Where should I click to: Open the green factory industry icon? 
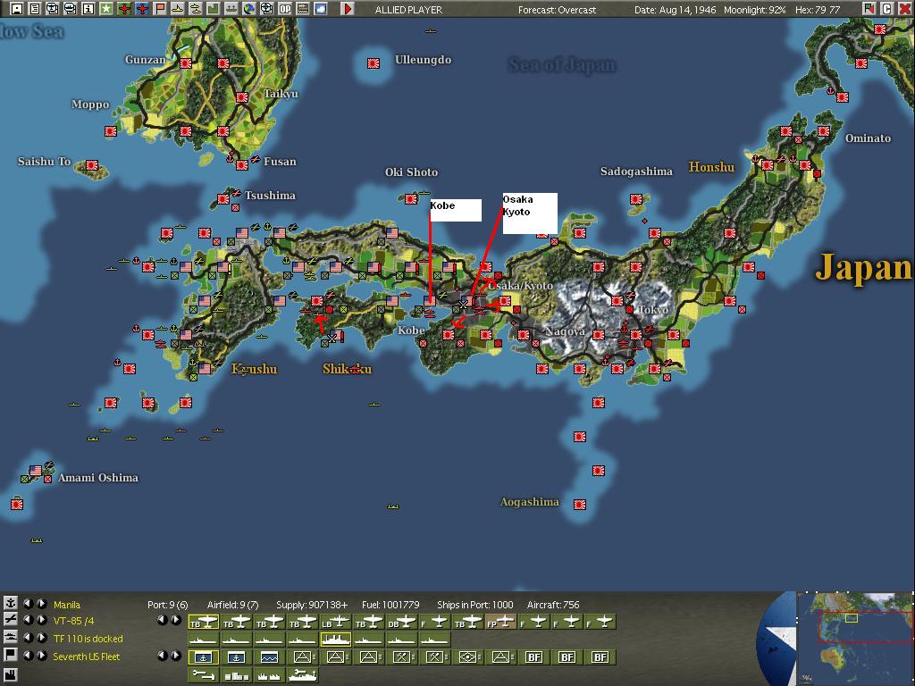click(214, 9)
